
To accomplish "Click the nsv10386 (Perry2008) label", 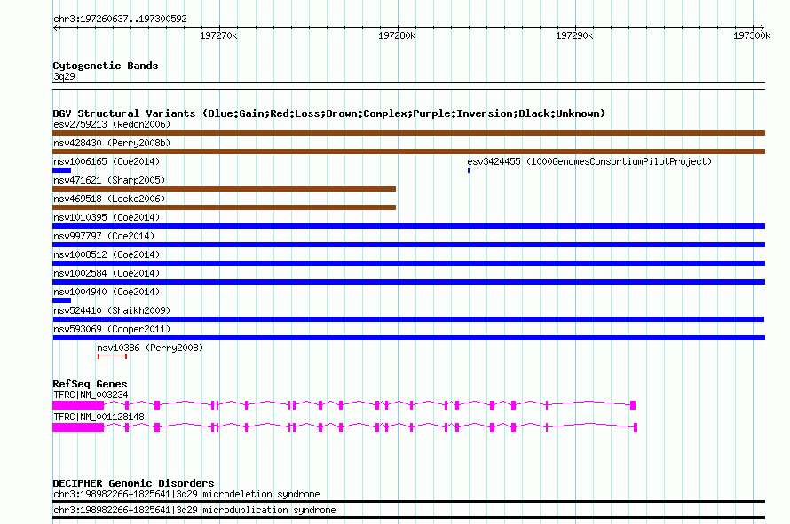I will tap(150, 348).
